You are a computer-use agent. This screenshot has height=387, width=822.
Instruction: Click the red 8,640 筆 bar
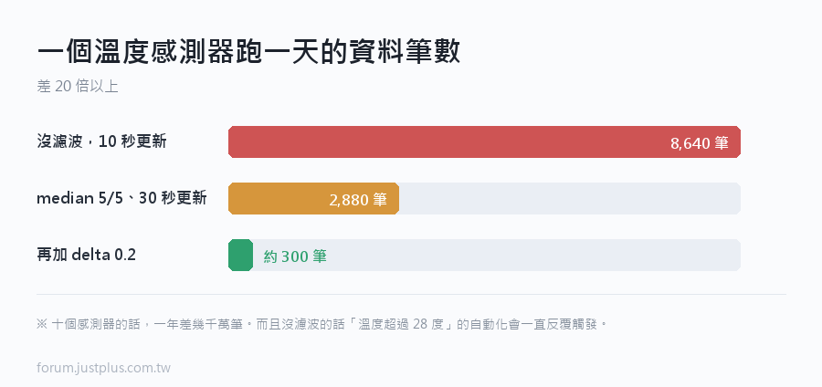pyautogui.click(x=484, y=141)
